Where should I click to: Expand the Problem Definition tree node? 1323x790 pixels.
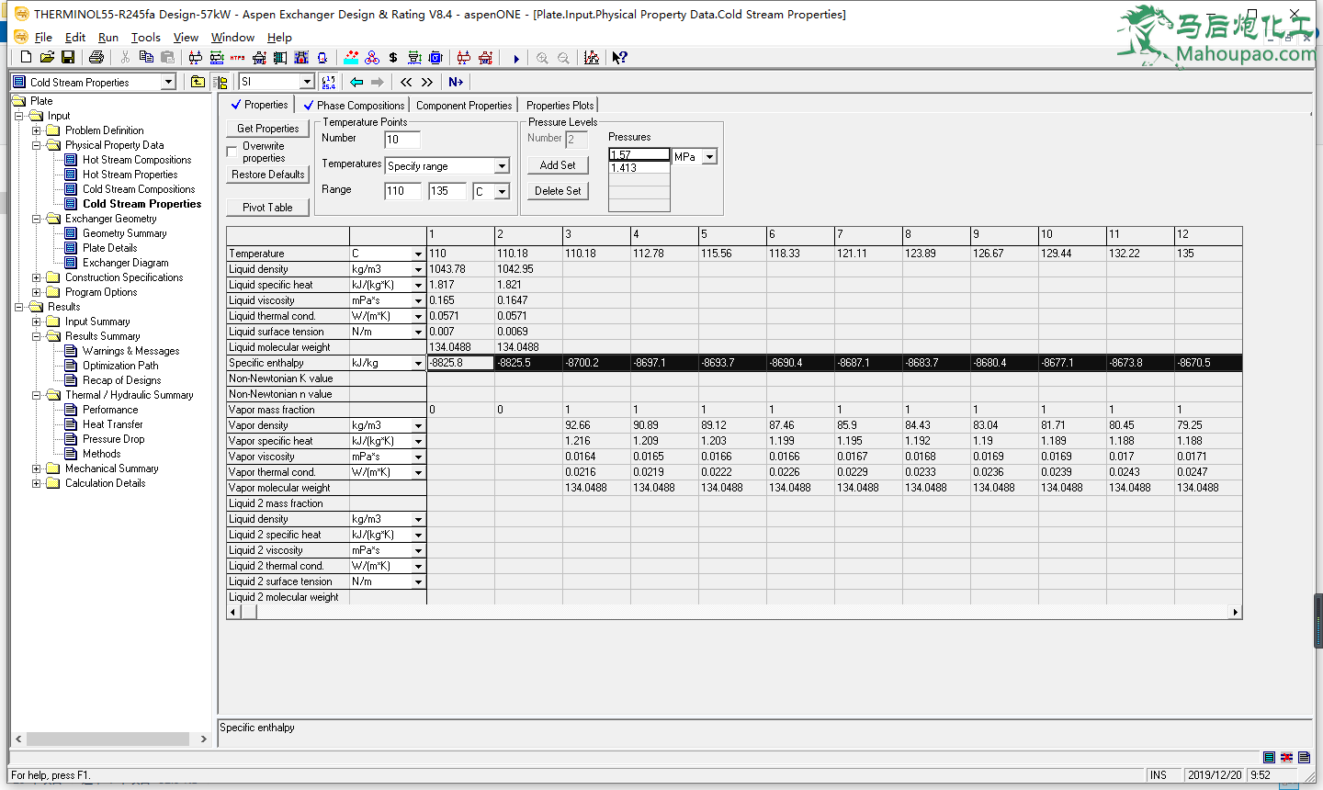click(37, 130)
